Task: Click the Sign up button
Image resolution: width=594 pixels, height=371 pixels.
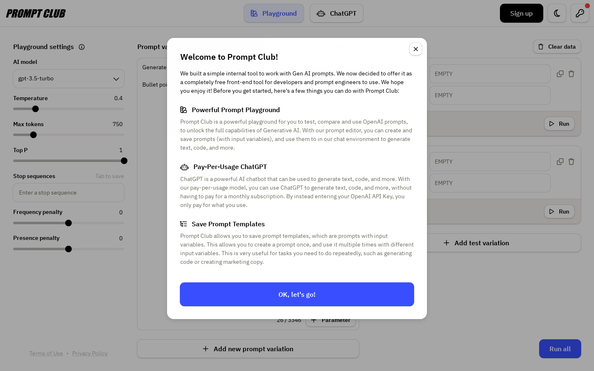Action: coord(521,13)
